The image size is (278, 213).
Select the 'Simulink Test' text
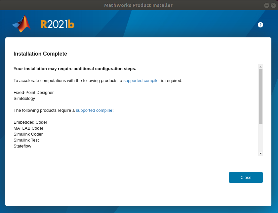click(x=26, y=140)
